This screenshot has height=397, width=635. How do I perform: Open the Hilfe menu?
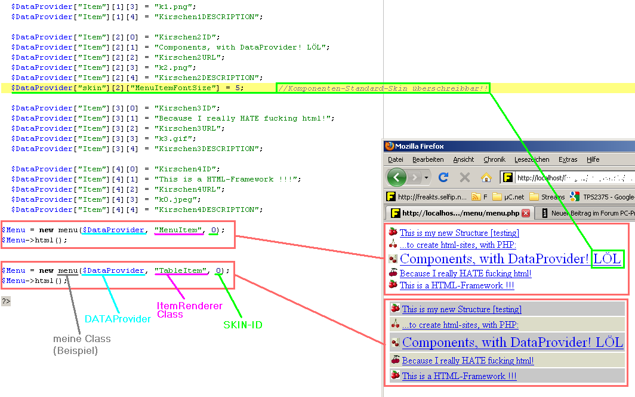pos(593,159)
